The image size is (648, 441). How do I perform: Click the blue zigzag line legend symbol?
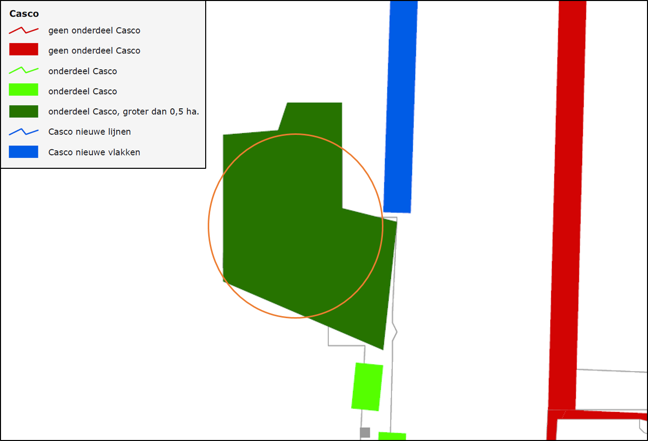23,132
